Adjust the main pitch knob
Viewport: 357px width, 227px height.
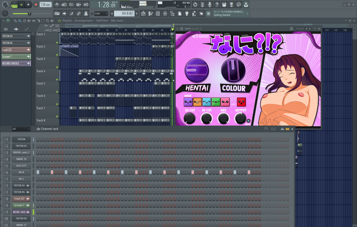pos(5,14)
